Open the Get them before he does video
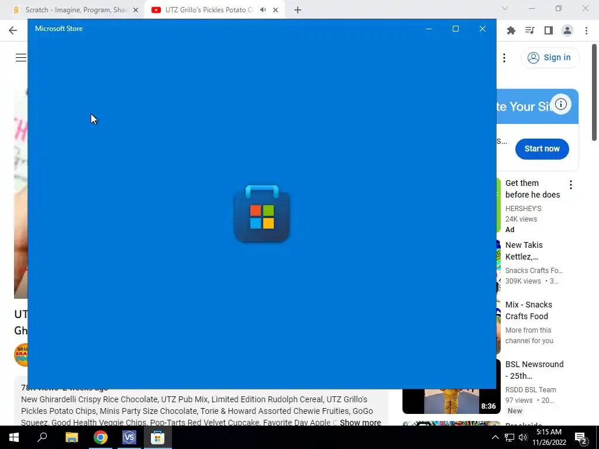 pyautogui.click(x=532, y=189)
